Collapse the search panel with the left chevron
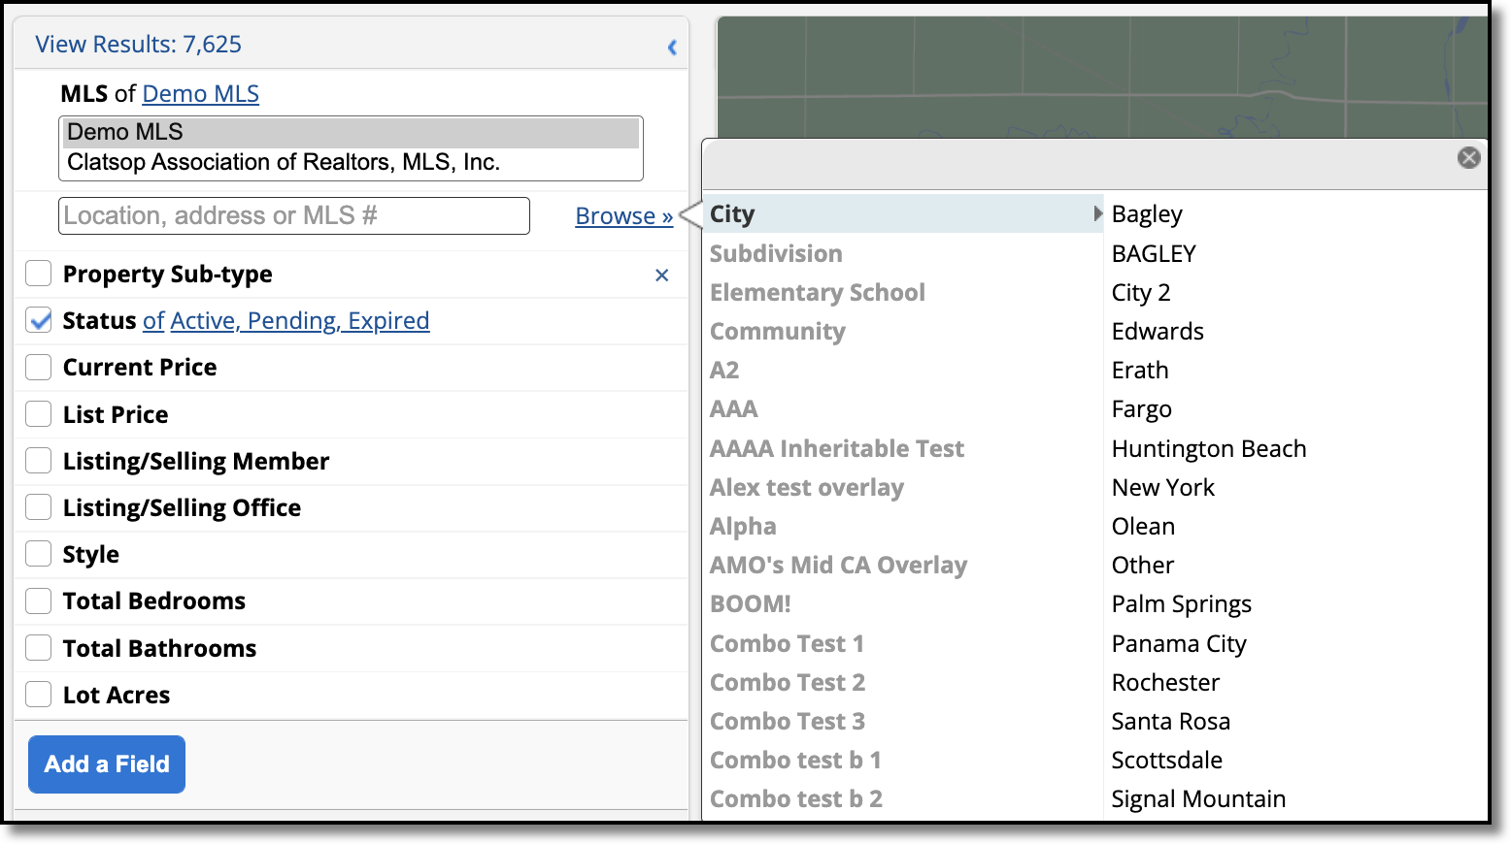The width and height of the screenshot is (1511, 844). 672,47
